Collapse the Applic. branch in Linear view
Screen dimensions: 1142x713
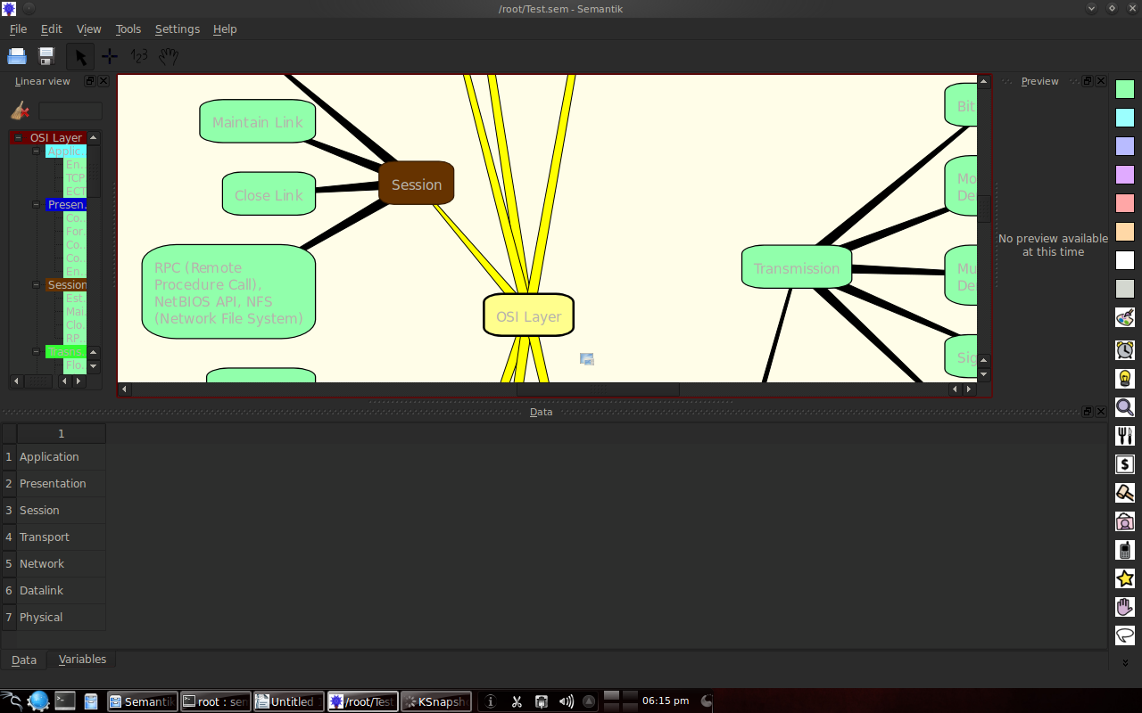pos(37,152)
